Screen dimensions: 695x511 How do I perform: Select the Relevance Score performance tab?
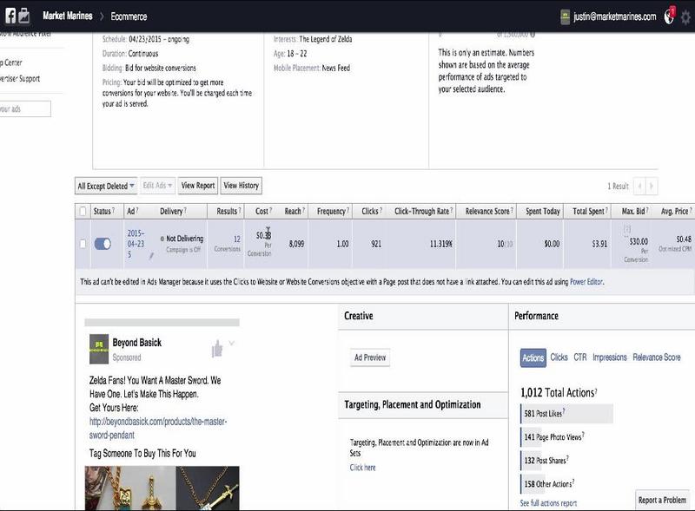click(x=657, y=357)
